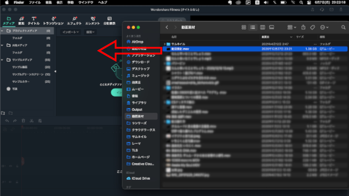Select the 動画素材.mov file row
Image resolution: width=349 pixels, height=196 pixels.
255,49
